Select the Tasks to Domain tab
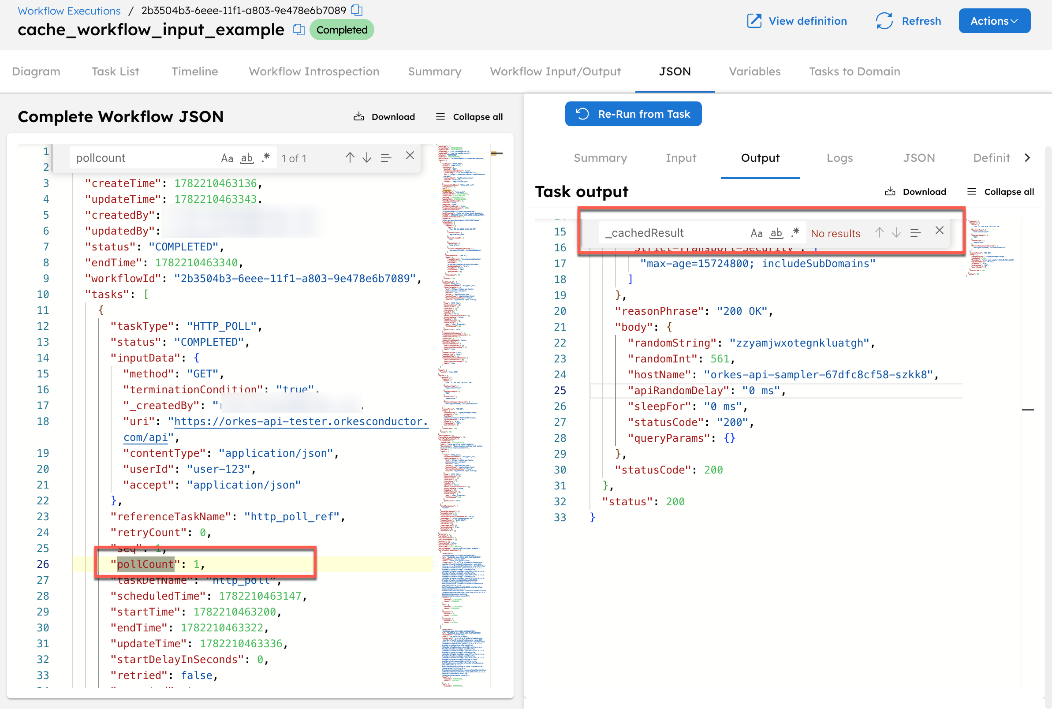 coord(854,71)
